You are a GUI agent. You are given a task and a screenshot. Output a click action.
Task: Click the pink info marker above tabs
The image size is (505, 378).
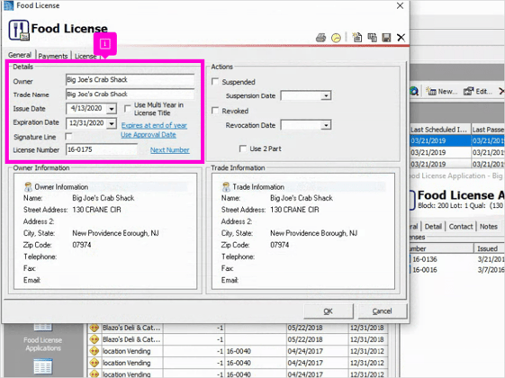coord(105,44)
